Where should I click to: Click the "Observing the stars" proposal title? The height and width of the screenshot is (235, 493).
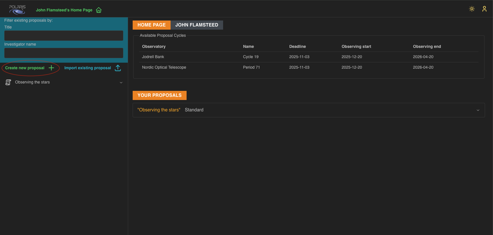click(159, 110)
